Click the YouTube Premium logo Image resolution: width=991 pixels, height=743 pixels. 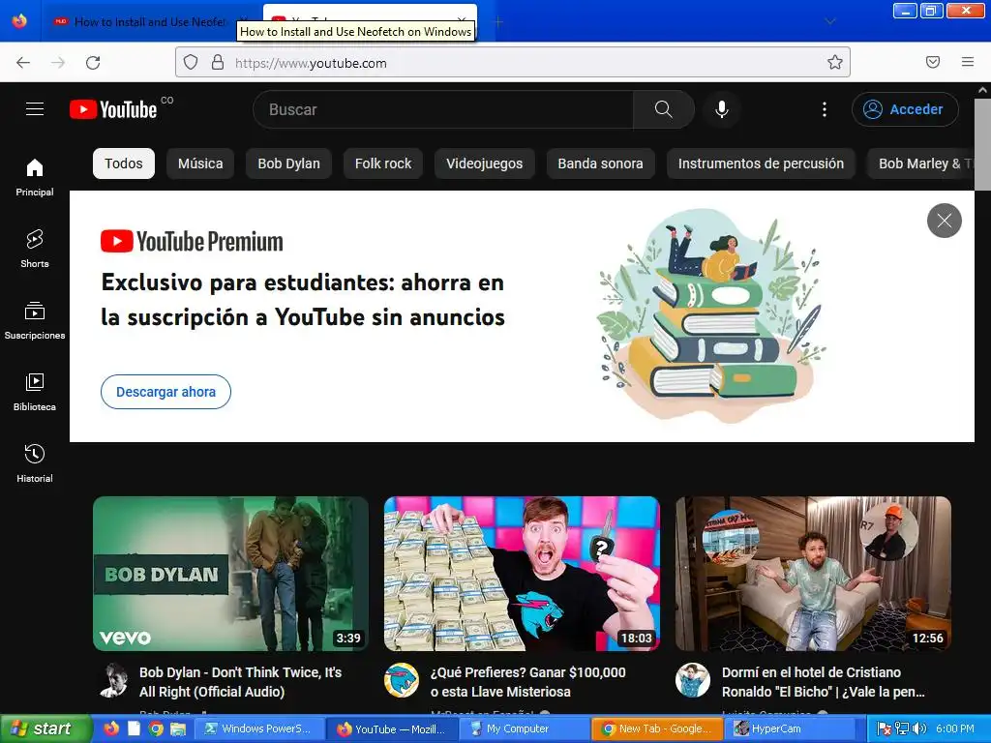(192, 241)
